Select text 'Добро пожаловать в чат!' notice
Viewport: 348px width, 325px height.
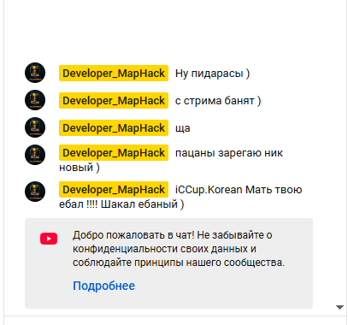tap(133, 235)
